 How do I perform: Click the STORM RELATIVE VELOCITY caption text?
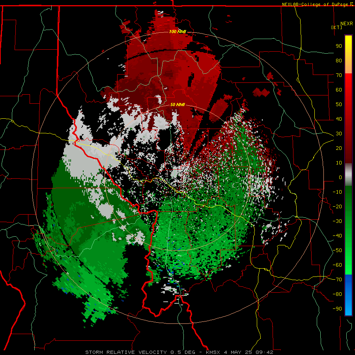pos(126,352)
